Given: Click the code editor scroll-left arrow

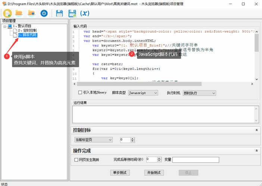Looking at the screenshot, I should click(75, 84).
